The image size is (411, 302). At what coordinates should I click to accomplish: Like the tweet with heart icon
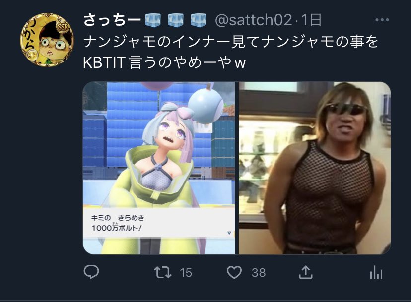coord(234,272)
